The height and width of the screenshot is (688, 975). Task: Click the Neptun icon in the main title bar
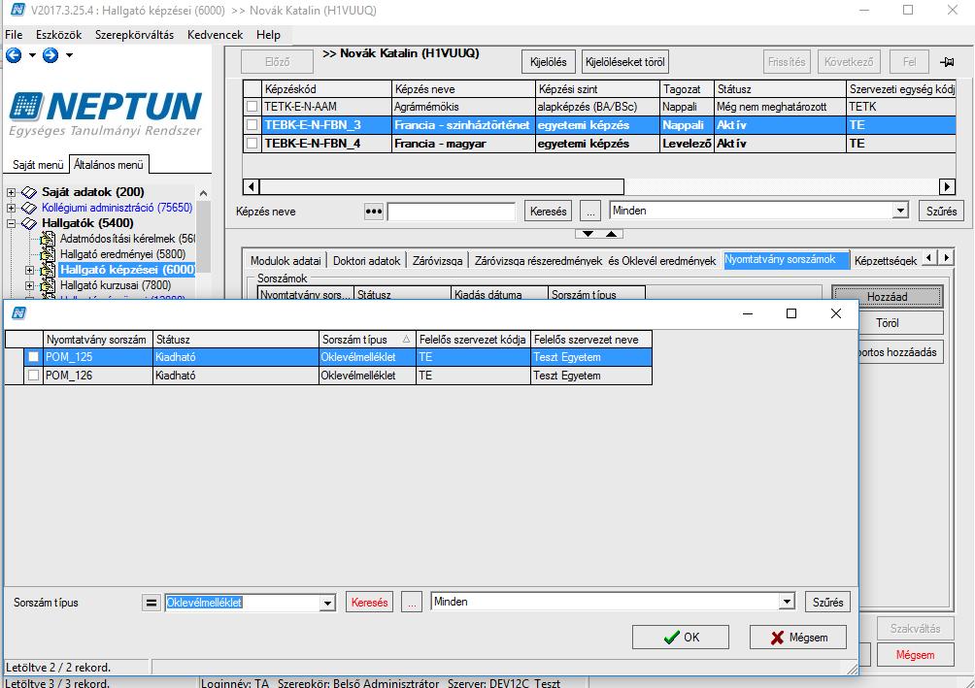[x=18, y=10]
